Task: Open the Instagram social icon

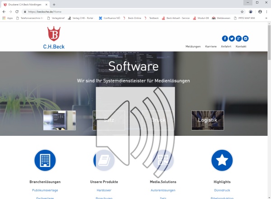Action: click(x=245, y=38)
